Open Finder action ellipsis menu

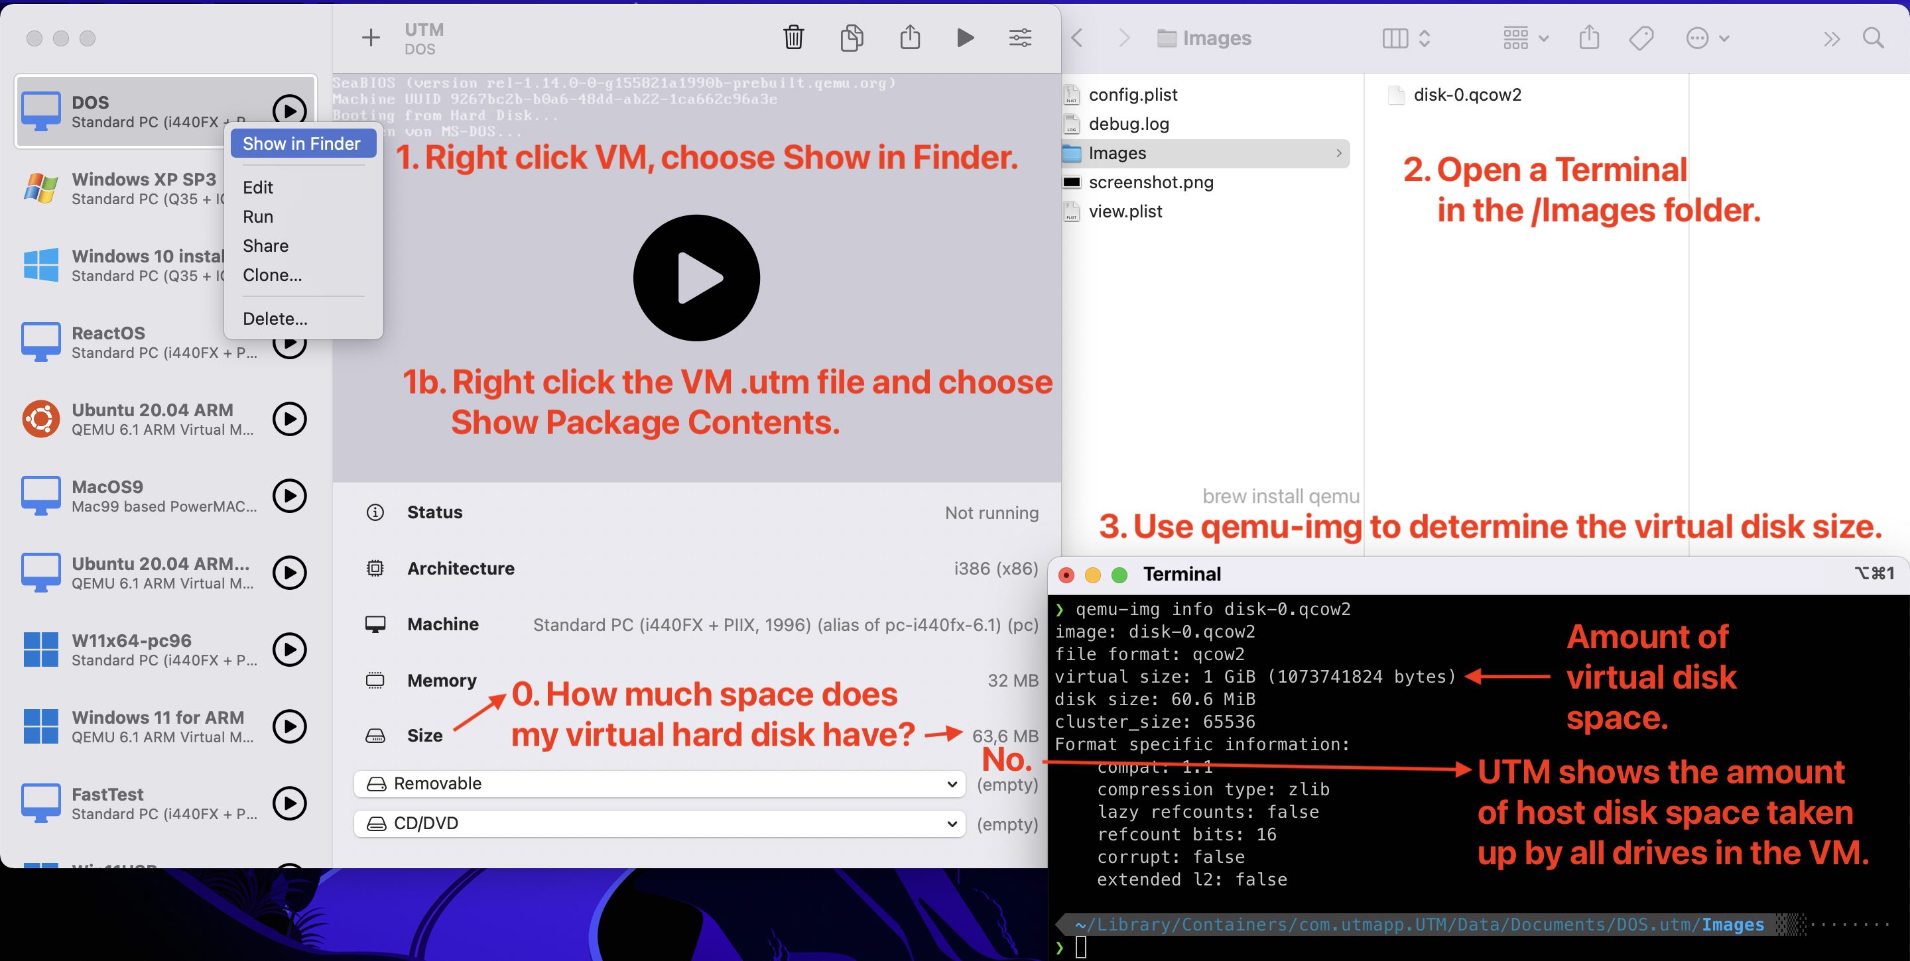(x=1707, y=38)
